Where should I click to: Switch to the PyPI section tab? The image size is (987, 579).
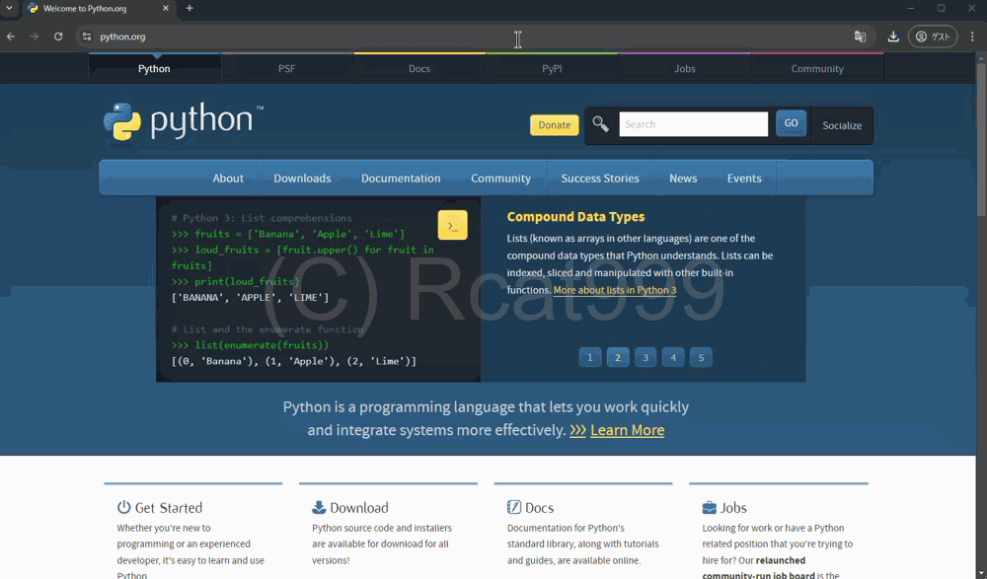[553, 68]
